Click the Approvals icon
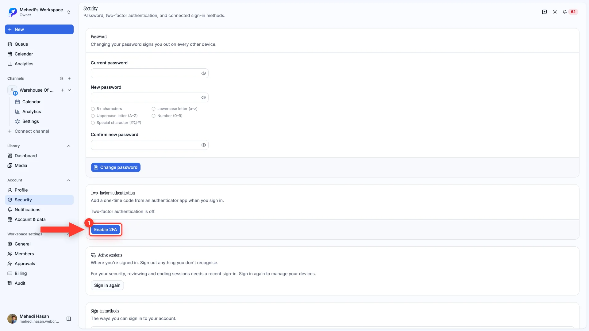The image size is (589, 331). pyautogui.click(x=10, y=264)
